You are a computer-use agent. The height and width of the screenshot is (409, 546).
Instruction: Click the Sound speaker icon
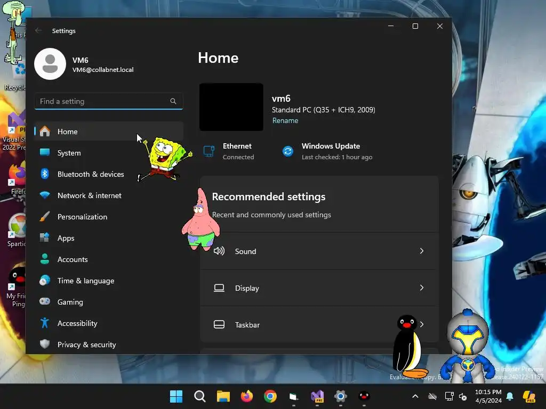click(x=219, y=251)
